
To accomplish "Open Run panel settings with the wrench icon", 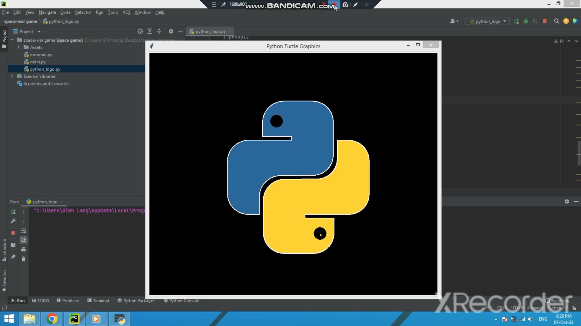I will (13, 221).
